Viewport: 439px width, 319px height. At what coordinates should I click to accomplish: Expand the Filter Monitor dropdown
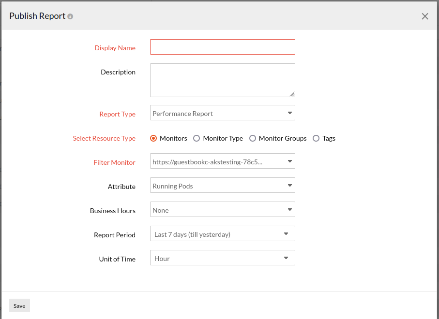coord(222,161)
